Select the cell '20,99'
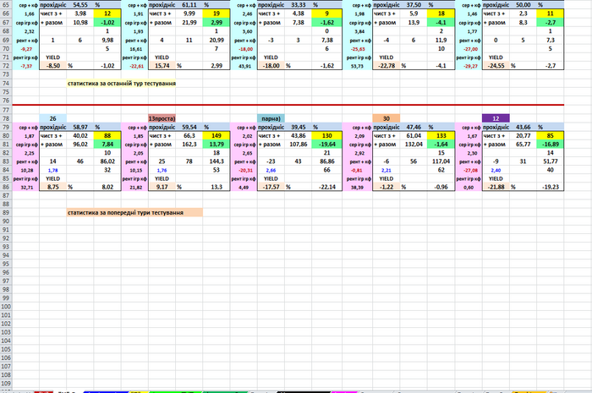592x393 pixels. [x=217, y=40]
